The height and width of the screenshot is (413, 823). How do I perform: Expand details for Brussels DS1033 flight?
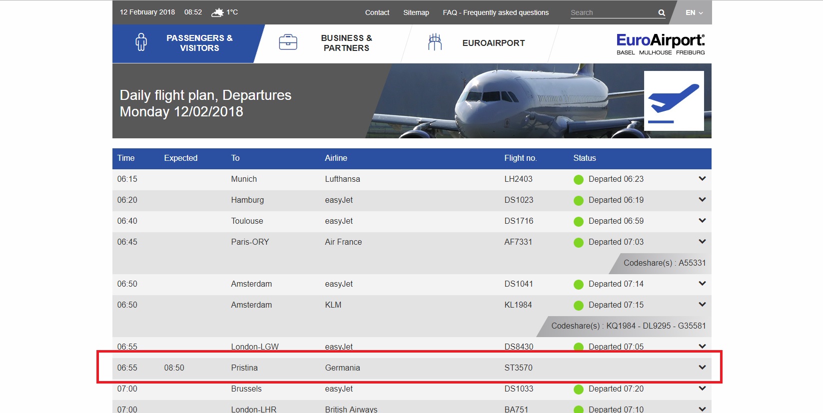pos(702,389)
